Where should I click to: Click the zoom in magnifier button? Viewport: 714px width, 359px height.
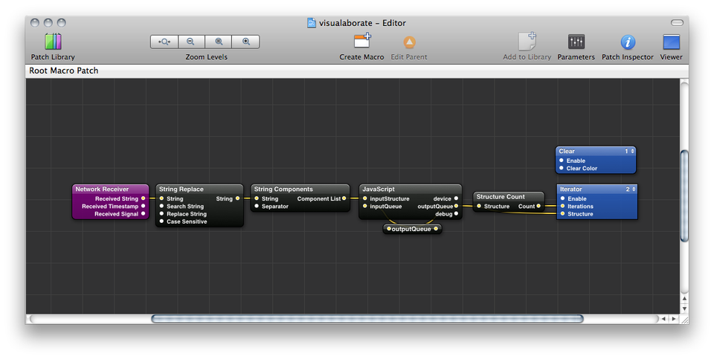pyautogui.click(x=246, y=42)
